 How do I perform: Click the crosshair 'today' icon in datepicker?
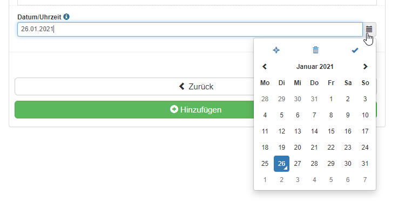click(276, 50)
